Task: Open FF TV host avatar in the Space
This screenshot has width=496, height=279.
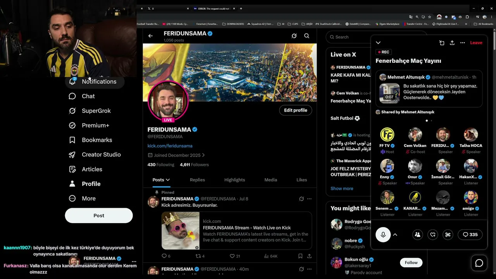Action: point(387,134)
